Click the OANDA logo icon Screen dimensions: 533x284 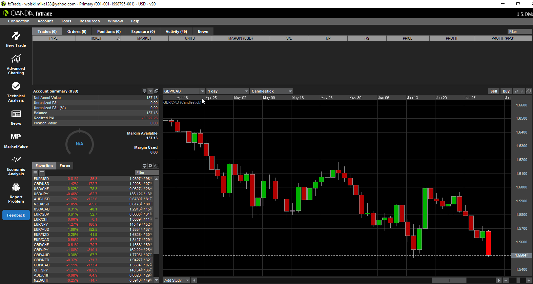pos(5,13)
